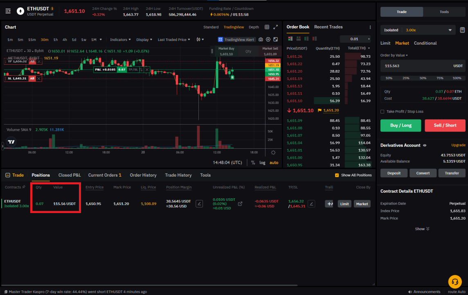Click the ETHUSDT info icon
The width and height of the screenshot is (468, 295).
pyautogui.click(x=52, y=9)
